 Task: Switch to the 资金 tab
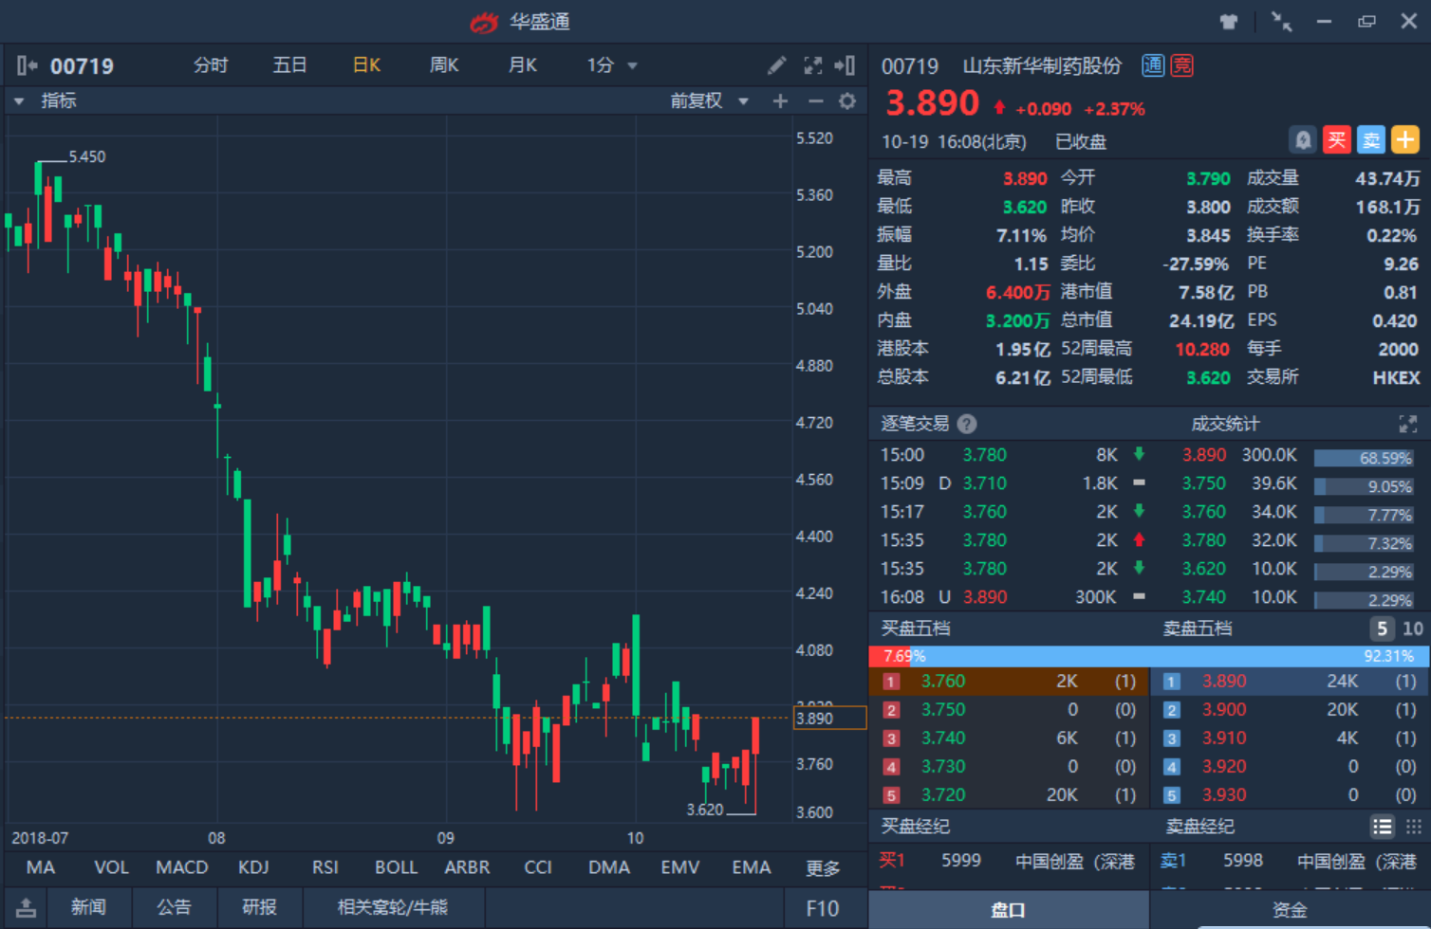pos(1289,910)
